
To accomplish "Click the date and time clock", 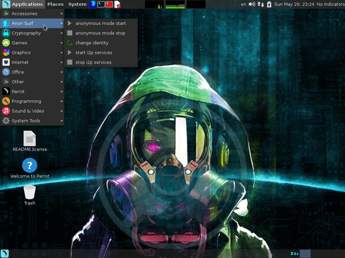I will tap(294, 4).
